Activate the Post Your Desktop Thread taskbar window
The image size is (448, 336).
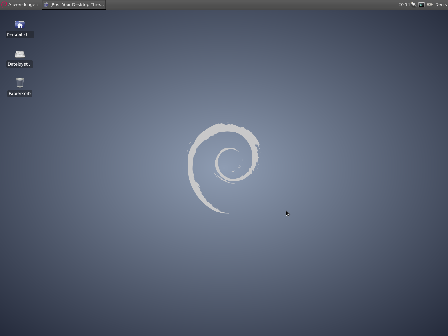tap(74, 4)
